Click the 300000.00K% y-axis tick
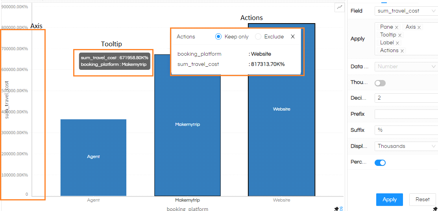Viewport: 438px width, 211px height. click(15, 133)
